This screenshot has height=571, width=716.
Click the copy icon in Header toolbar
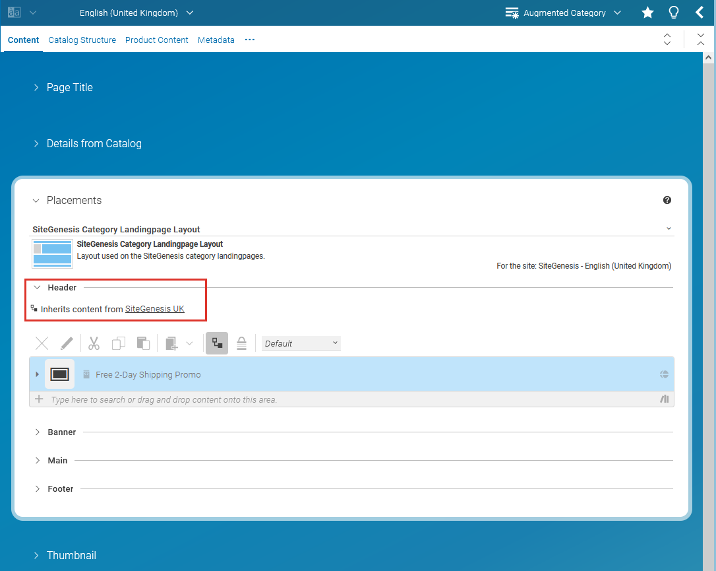coord(119,343)
